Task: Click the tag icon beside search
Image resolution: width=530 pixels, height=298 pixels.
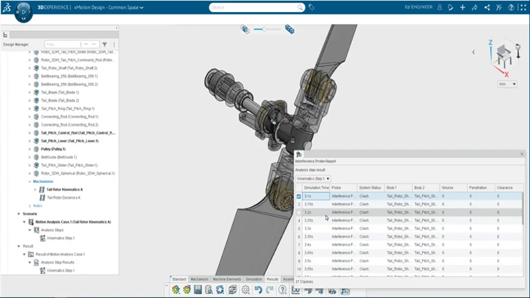Action: [x=311, y=7]
